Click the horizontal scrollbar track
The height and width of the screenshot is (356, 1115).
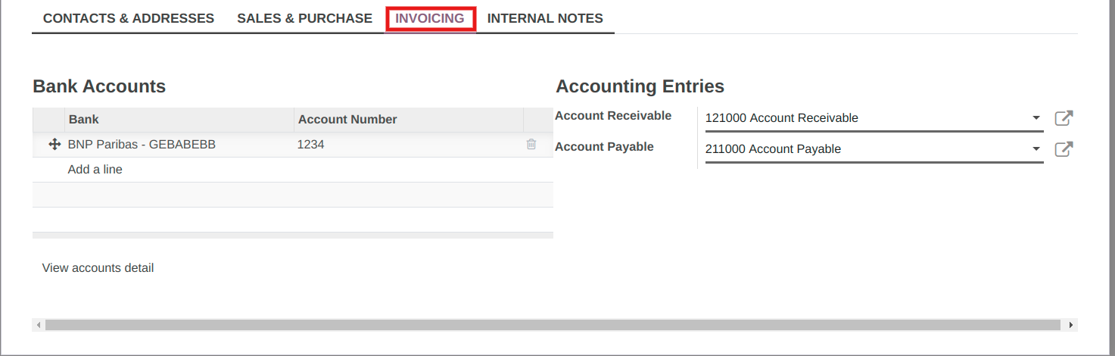(x=553, y=325)
